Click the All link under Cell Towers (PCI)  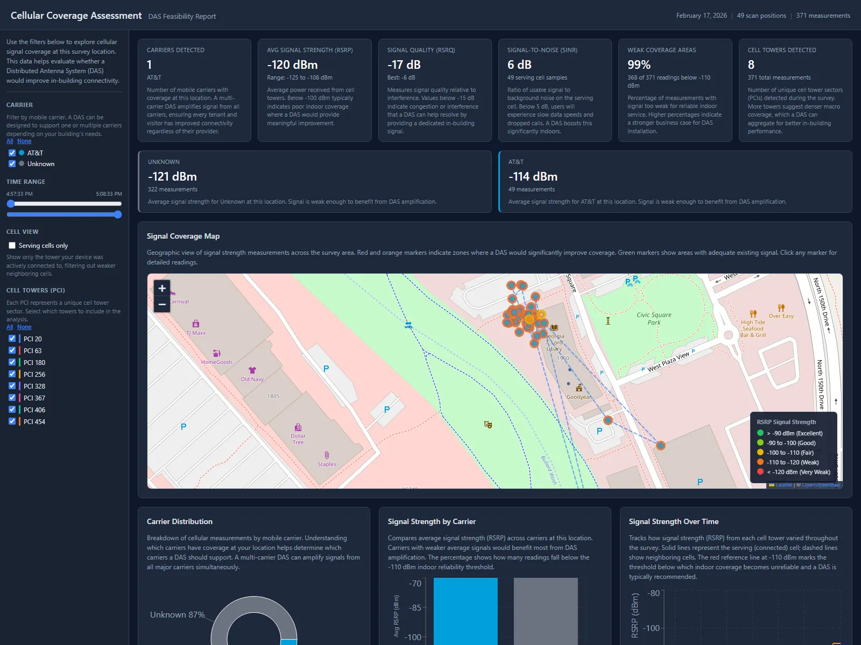[10, 327]
